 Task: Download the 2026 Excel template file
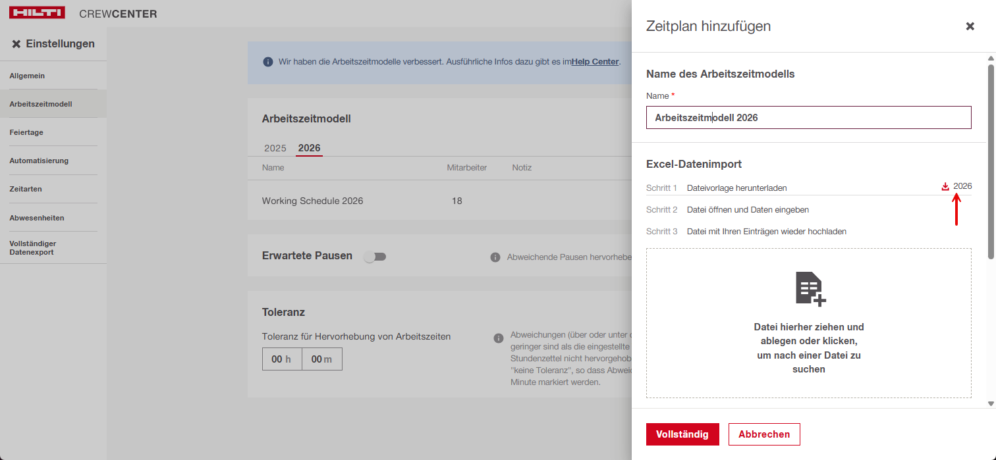click(956, 186)
